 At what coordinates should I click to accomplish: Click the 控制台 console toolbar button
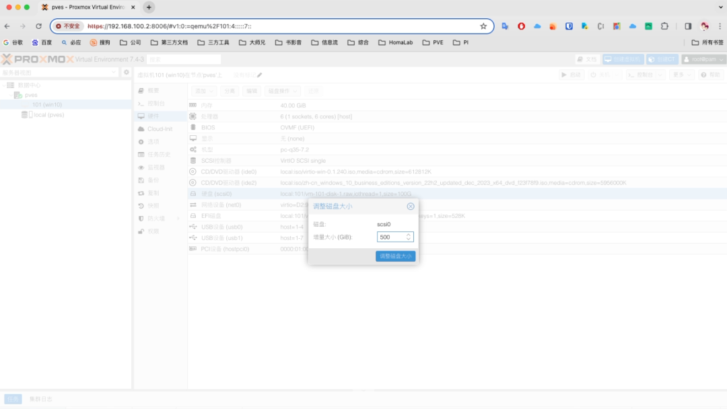click(642, 75)
